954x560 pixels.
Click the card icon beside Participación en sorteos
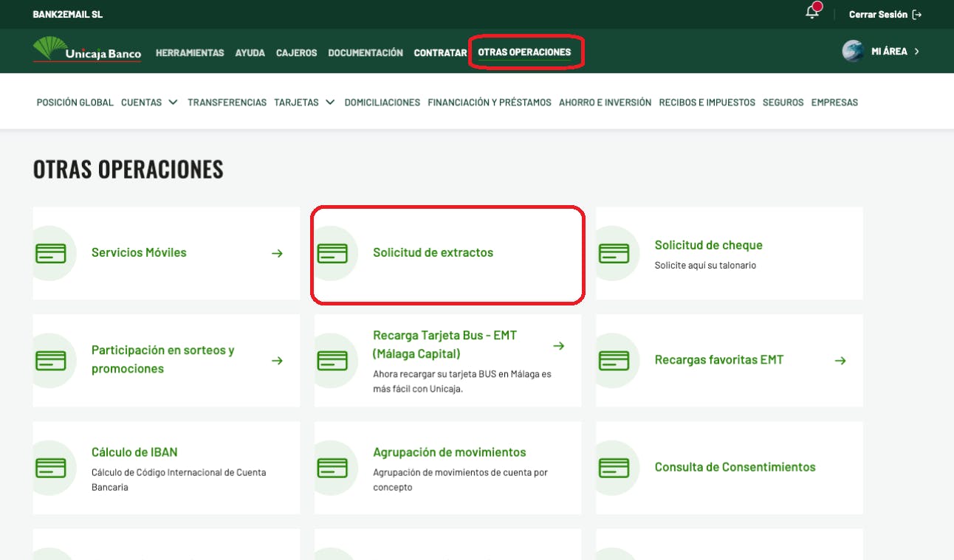(x=51, y=361)
